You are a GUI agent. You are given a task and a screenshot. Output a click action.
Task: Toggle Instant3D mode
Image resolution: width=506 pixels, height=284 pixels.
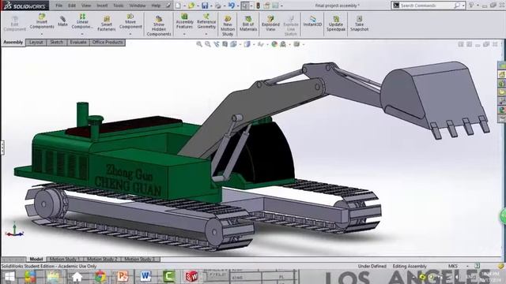pos(313,21)
